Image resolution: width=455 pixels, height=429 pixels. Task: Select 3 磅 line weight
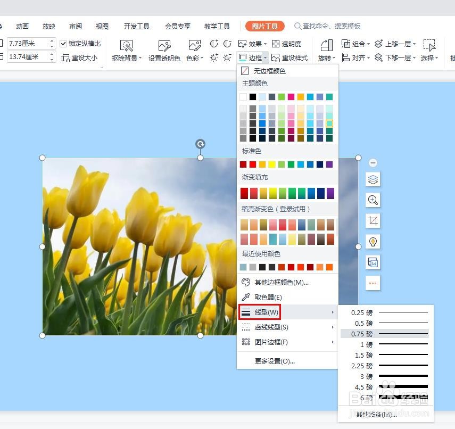pos(385,376)
